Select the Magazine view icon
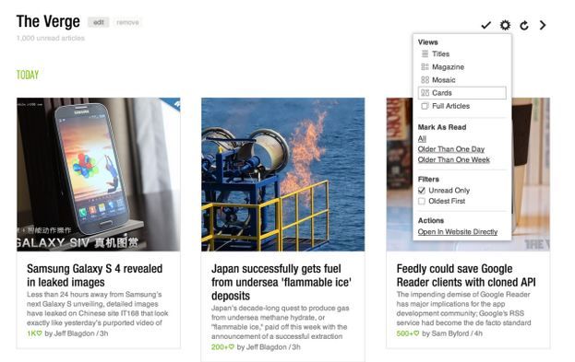Screen dimensions: 575x362 pos(425,66)
